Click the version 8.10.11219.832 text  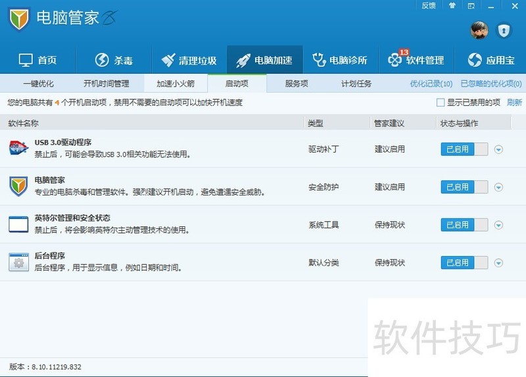point(45,367)
